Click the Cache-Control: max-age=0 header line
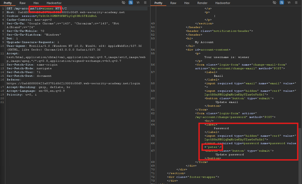Viewport: 302px width, 184px height. [29, 20]
